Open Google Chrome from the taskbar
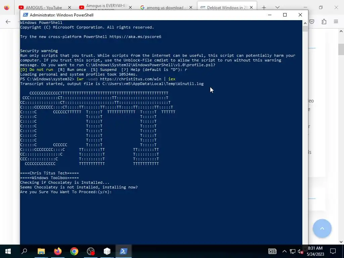 click(x=74, y=251)
